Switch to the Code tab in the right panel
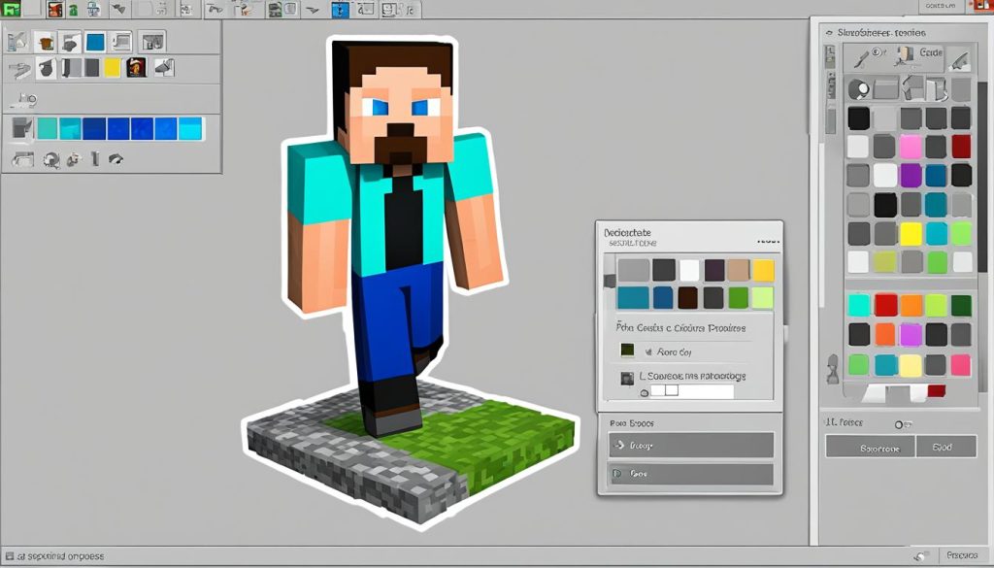 pyautogui.click(x=930, y=52)
